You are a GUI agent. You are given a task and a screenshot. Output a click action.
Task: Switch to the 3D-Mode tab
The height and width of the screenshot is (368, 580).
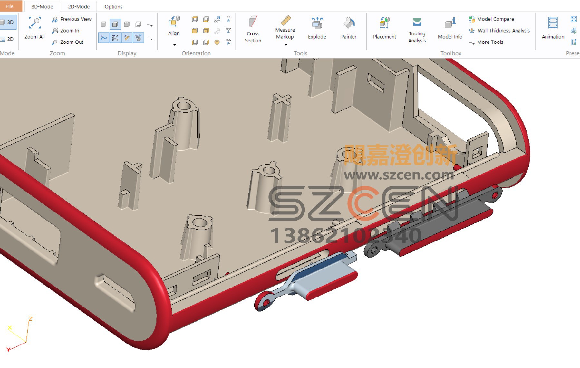[42, 6]
